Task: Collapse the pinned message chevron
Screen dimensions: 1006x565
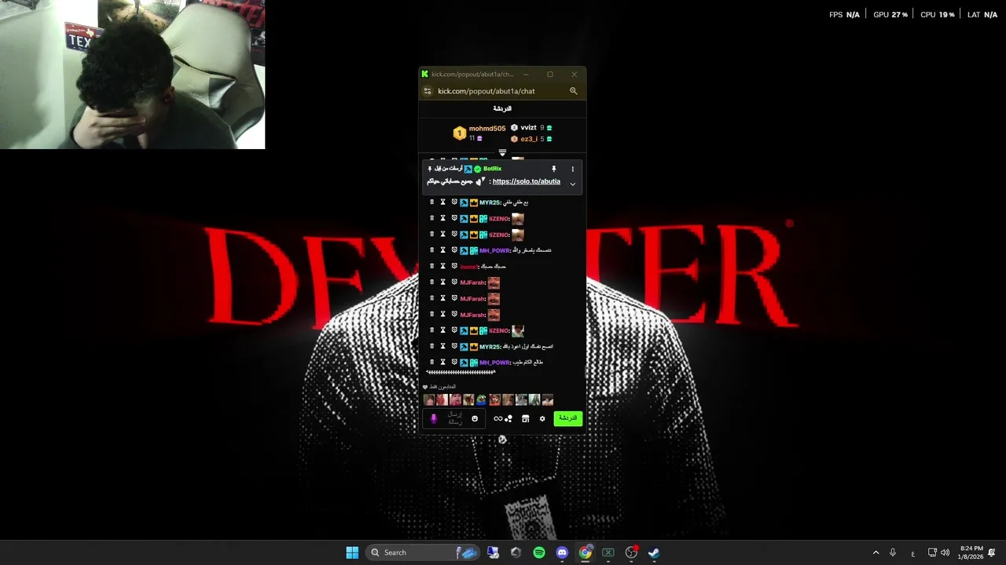Action: [572, 184]
